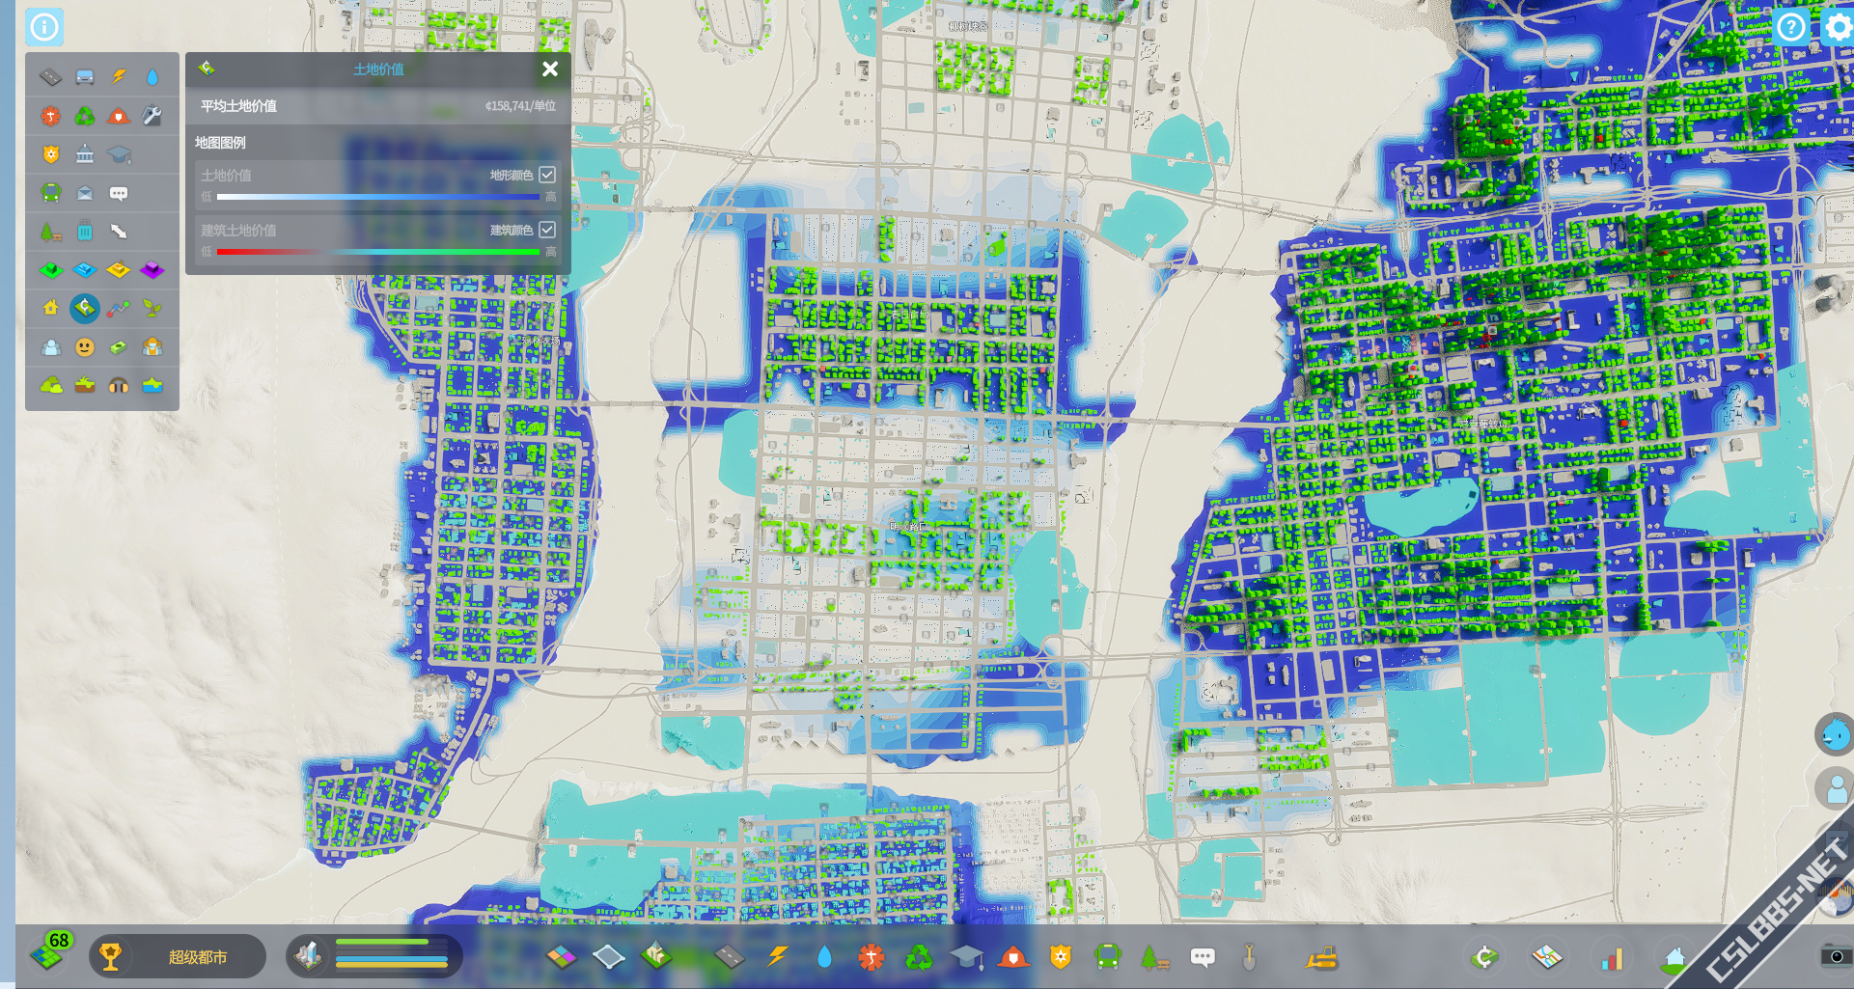Open the transportation lines overview panel
The height and width of the screenshot is (989, 1854).
(x=1547, y=957)
